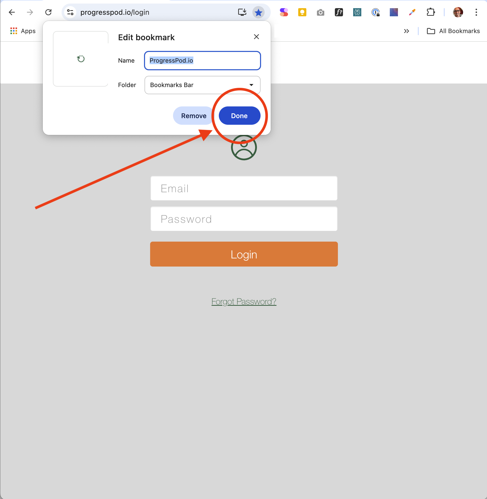Expand hidden bookmarks with double chevron
This screenshot has height=499, width=487.
click(x=406, y=31)
